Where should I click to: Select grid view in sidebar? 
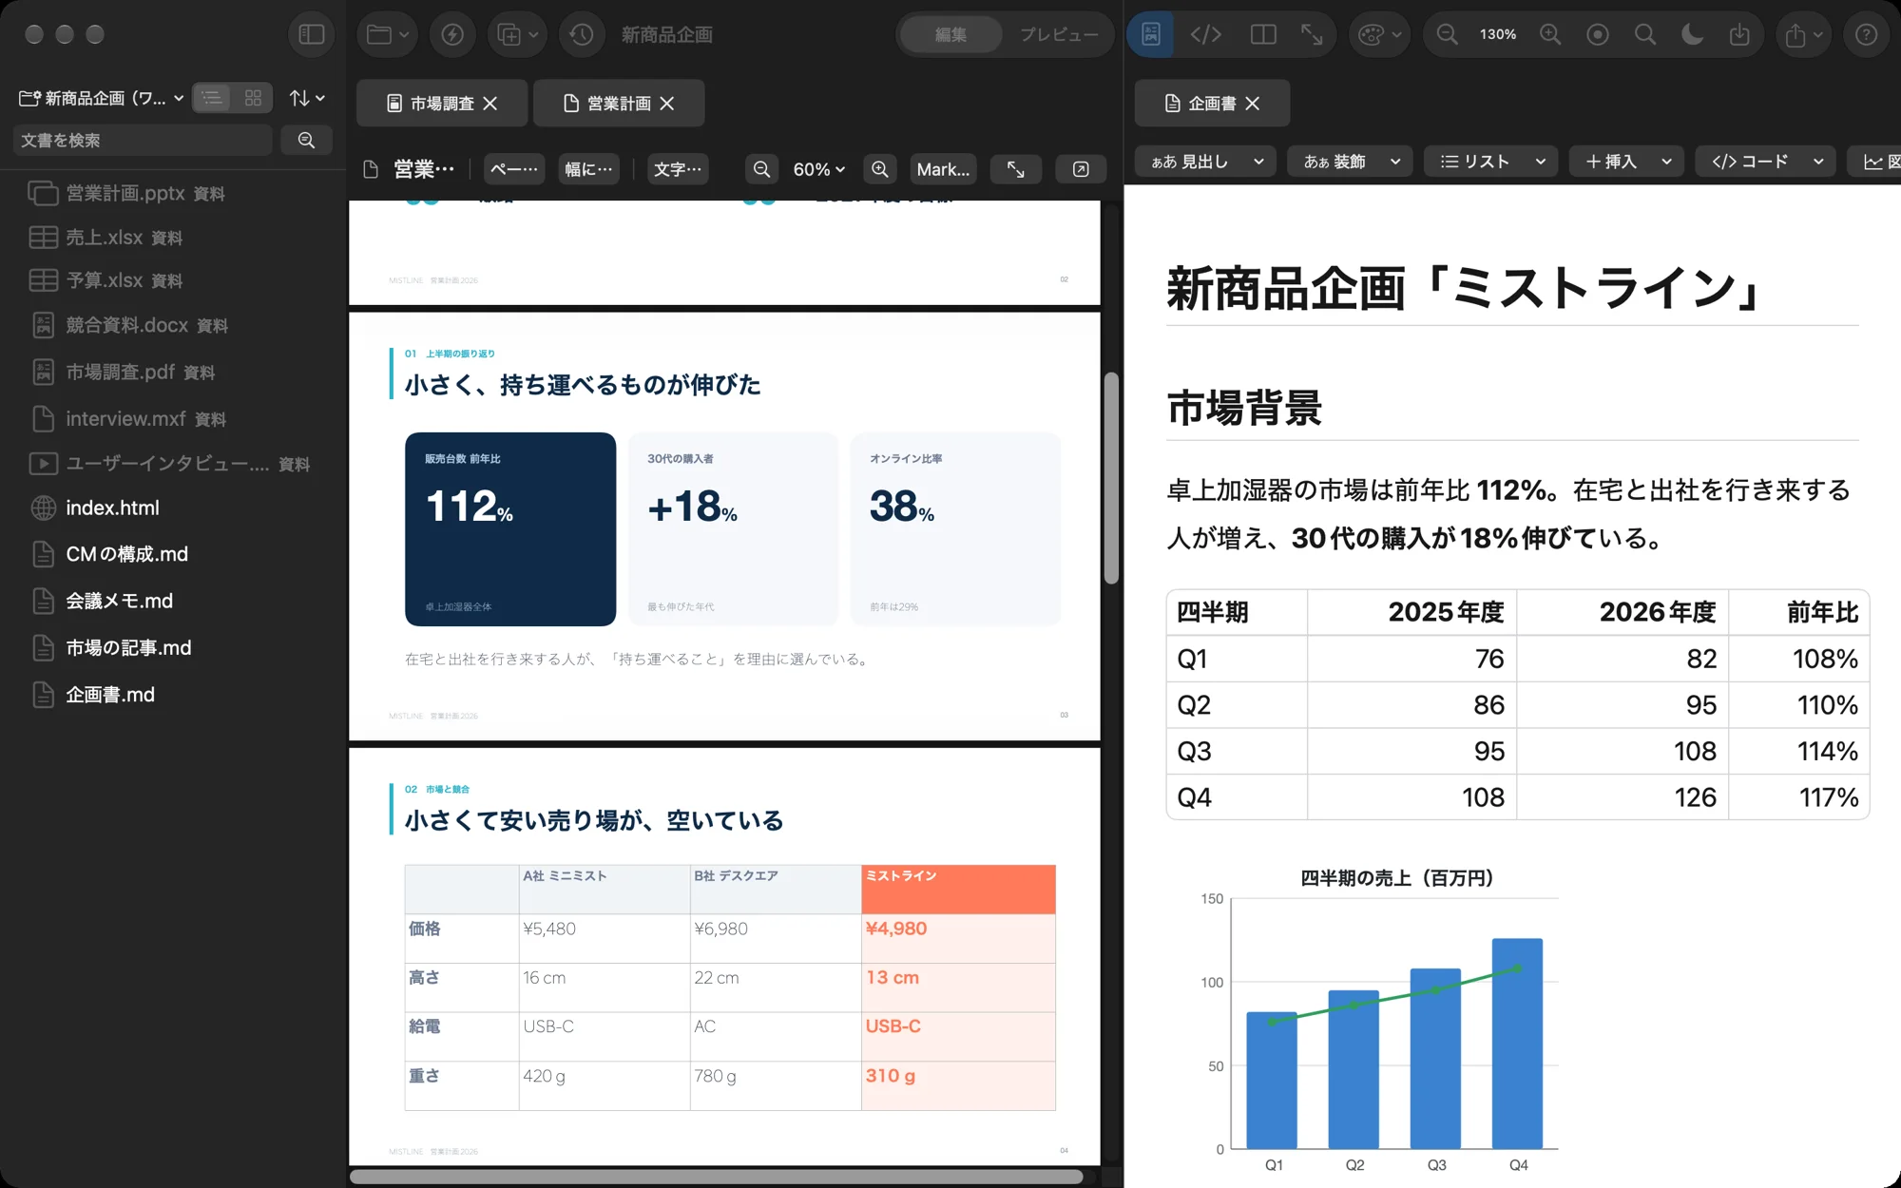pyautogui.click(x=253, y=98)
